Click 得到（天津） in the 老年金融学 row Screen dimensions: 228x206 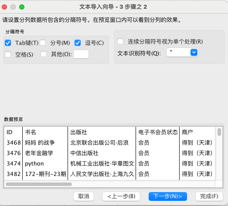[197, 153]
